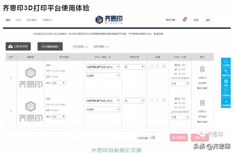Open row 1 unit dropdown showing mm

58,83
